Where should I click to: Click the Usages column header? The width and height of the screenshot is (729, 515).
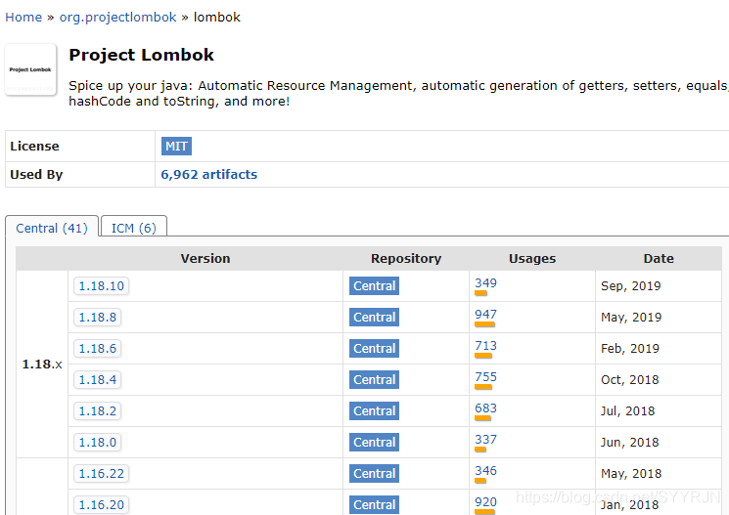point(532,259)
